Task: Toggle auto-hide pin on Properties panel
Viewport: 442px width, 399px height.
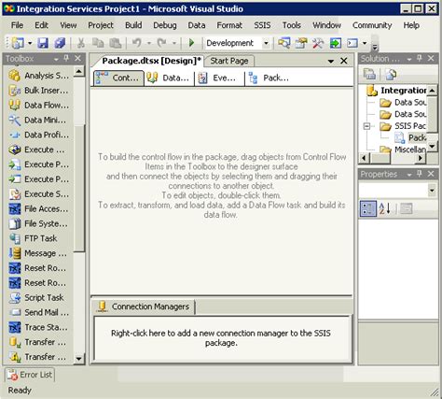Action: [x=420, y=174]
